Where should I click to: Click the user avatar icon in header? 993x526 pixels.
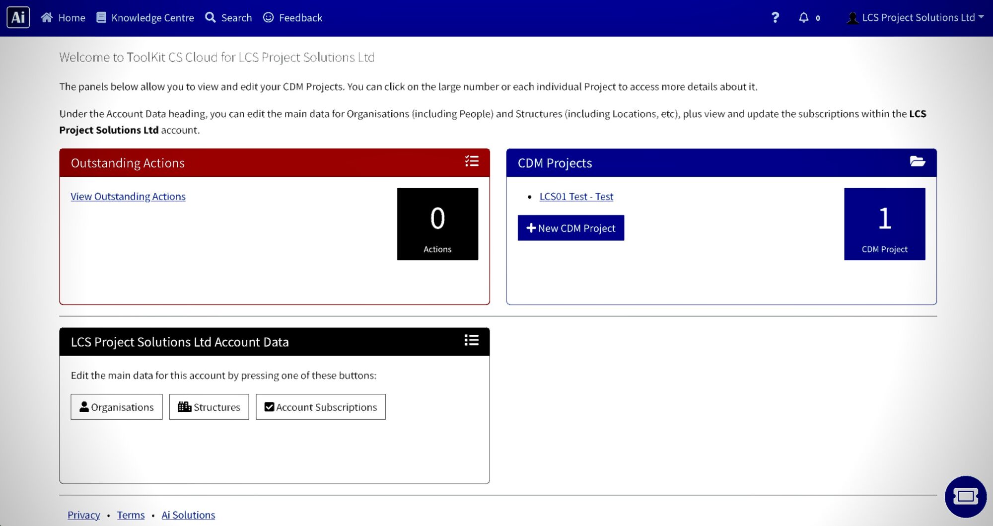(x=852, y=18)
